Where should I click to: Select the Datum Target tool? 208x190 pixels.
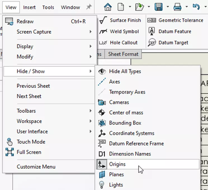[168, 43]
